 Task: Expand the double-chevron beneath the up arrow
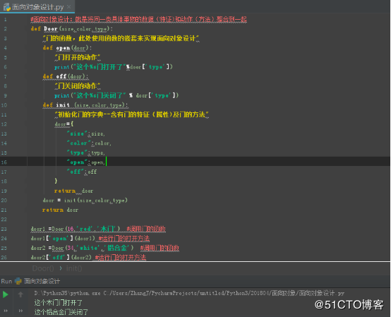point(20,311)
